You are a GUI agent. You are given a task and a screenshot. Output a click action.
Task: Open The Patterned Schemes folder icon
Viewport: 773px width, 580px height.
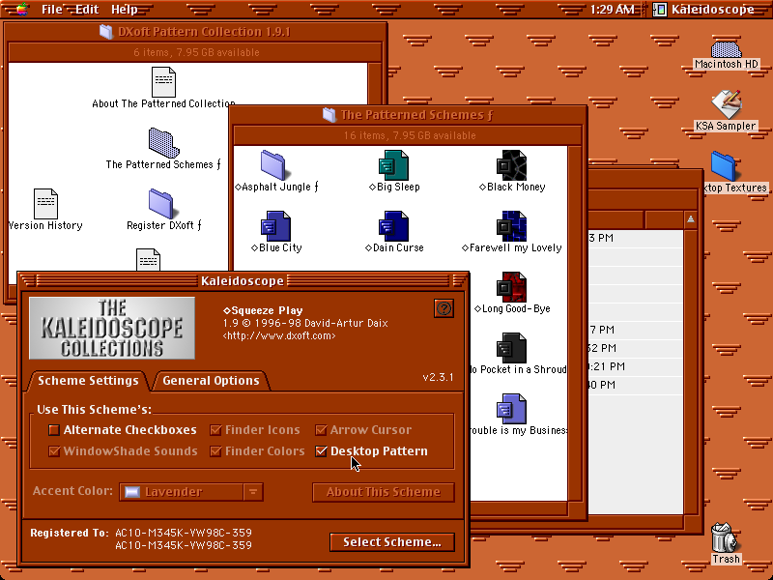coord(163,143)
